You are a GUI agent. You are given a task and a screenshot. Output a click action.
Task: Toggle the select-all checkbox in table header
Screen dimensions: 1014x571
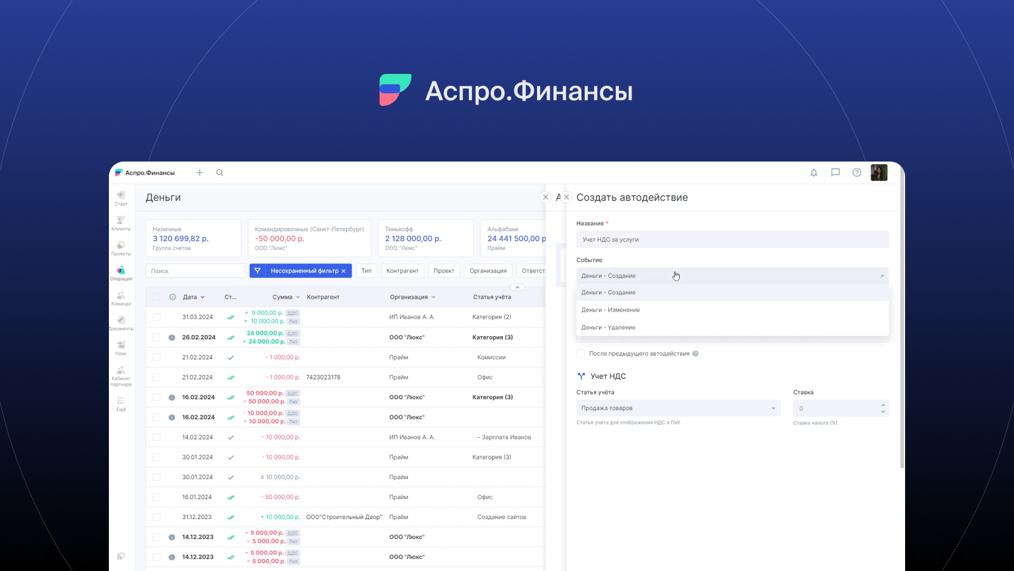(156, 297)
